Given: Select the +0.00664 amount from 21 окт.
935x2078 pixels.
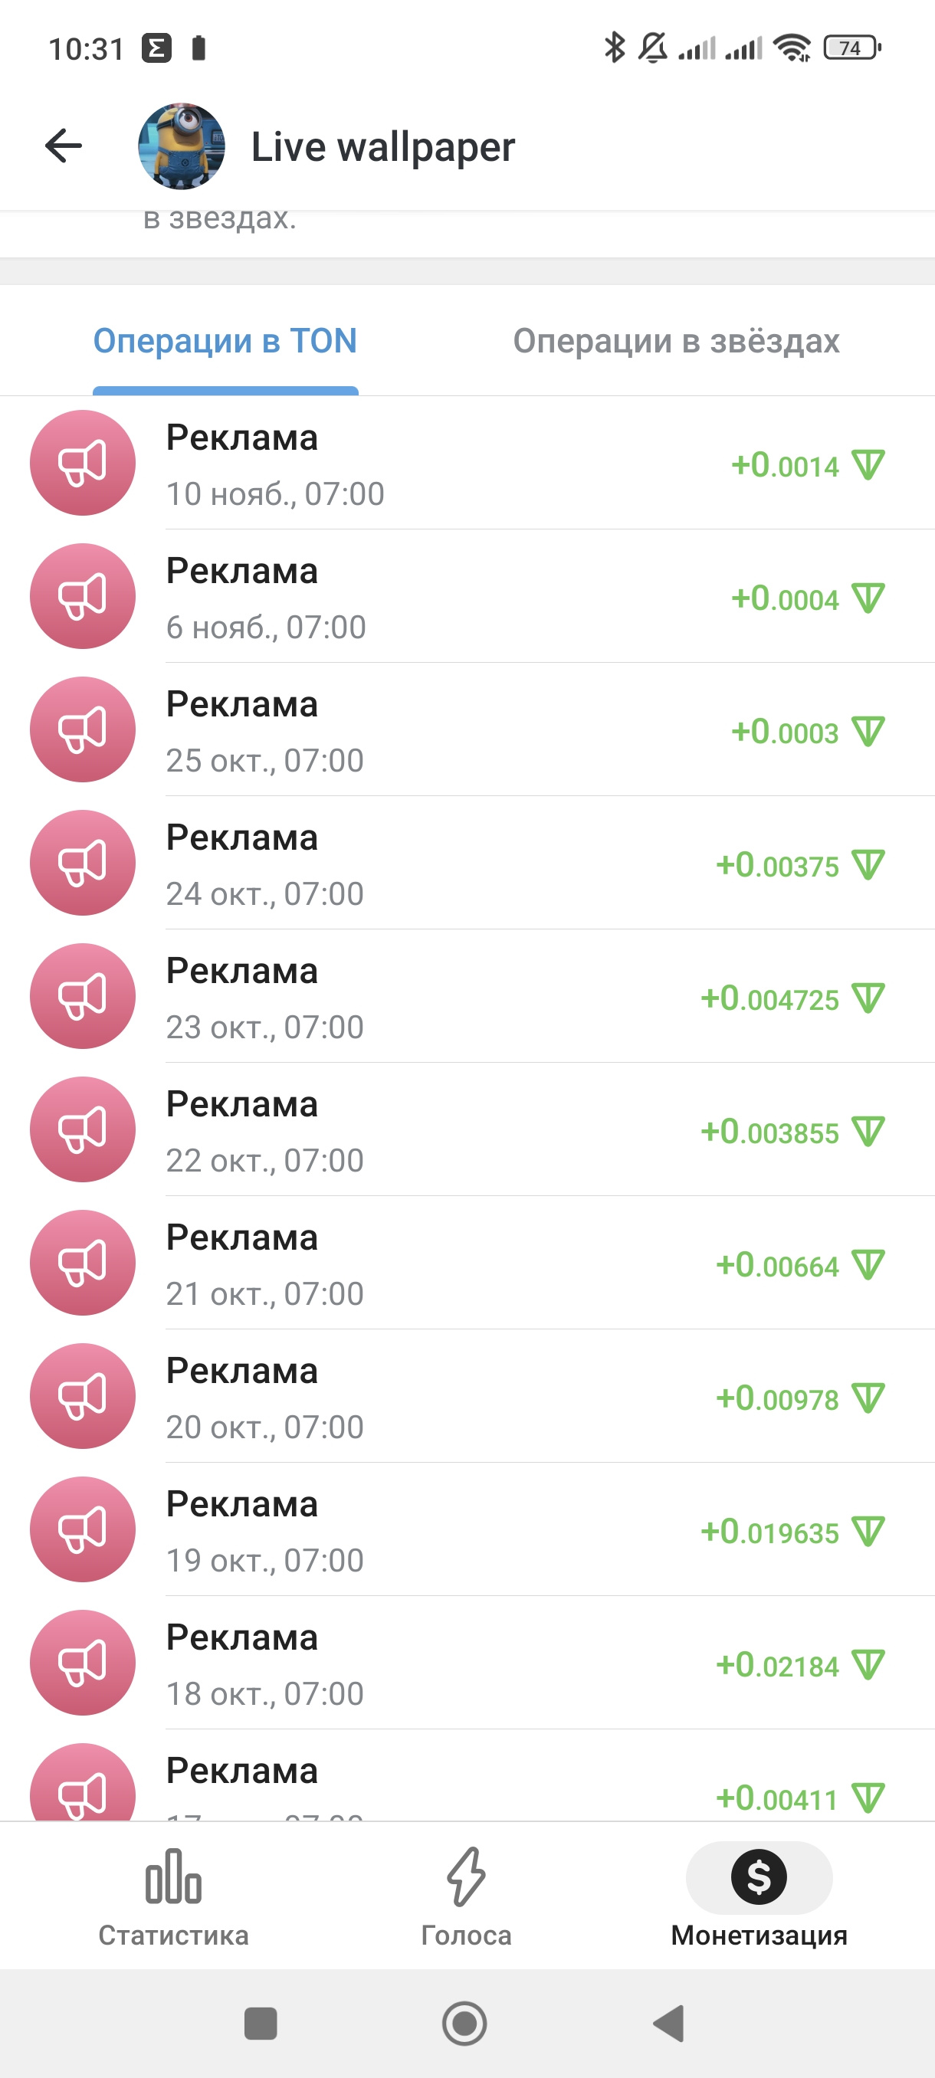Looking at the screenshot, I should (778, 1266).
